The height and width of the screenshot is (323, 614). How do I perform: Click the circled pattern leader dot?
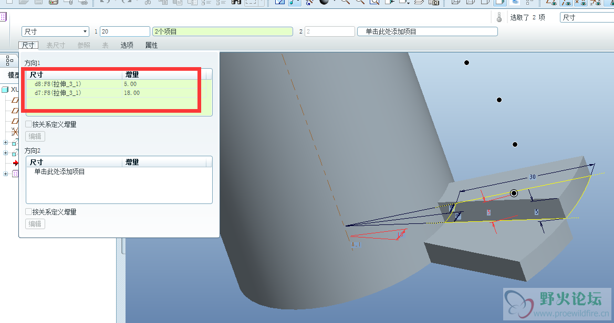click(x=514, y=193)
